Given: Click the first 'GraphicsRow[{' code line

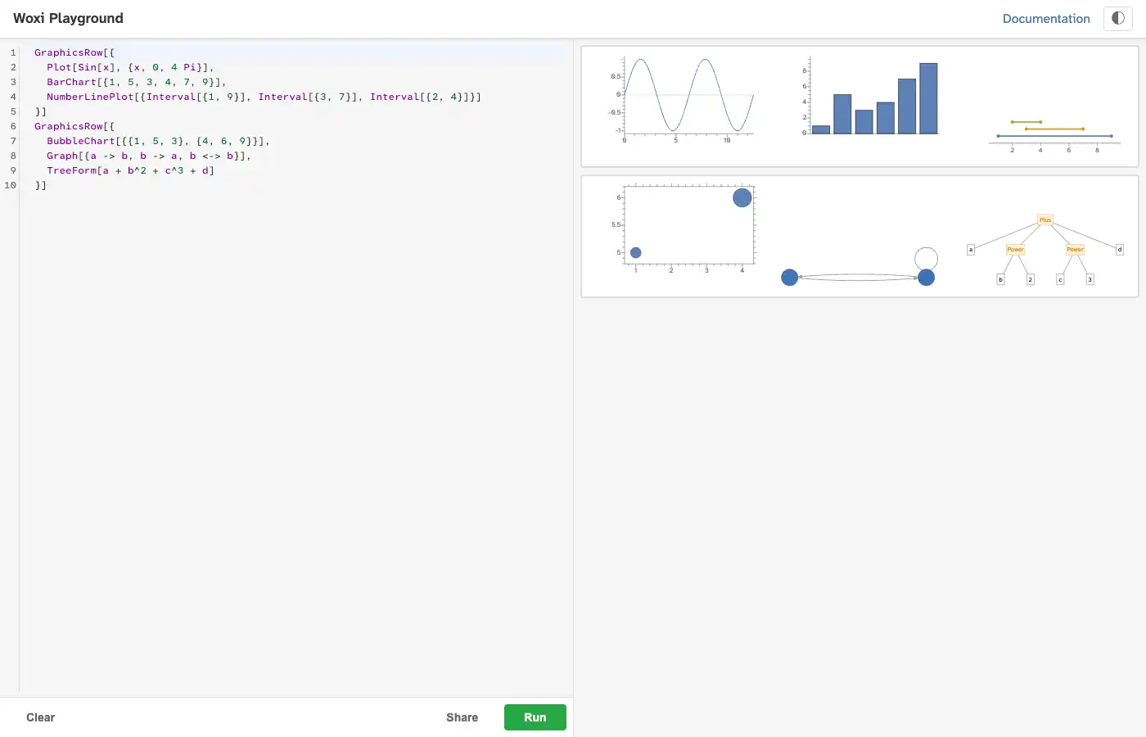Looking at the screenshot, I should click(x=74, y=52).
